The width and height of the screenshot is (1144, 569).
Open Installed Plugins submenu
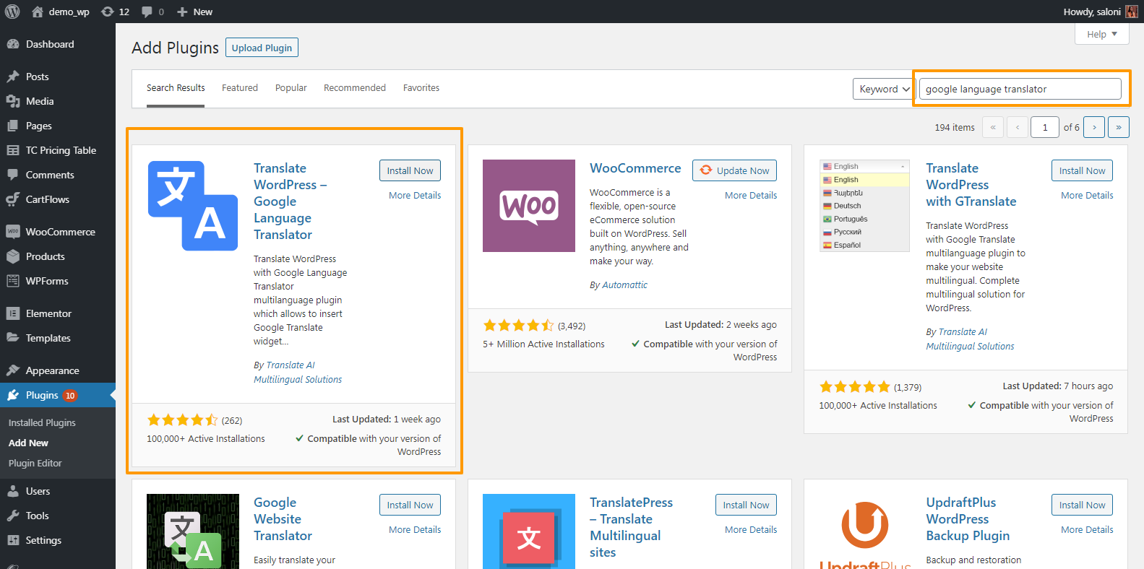[x=42, y=422]
